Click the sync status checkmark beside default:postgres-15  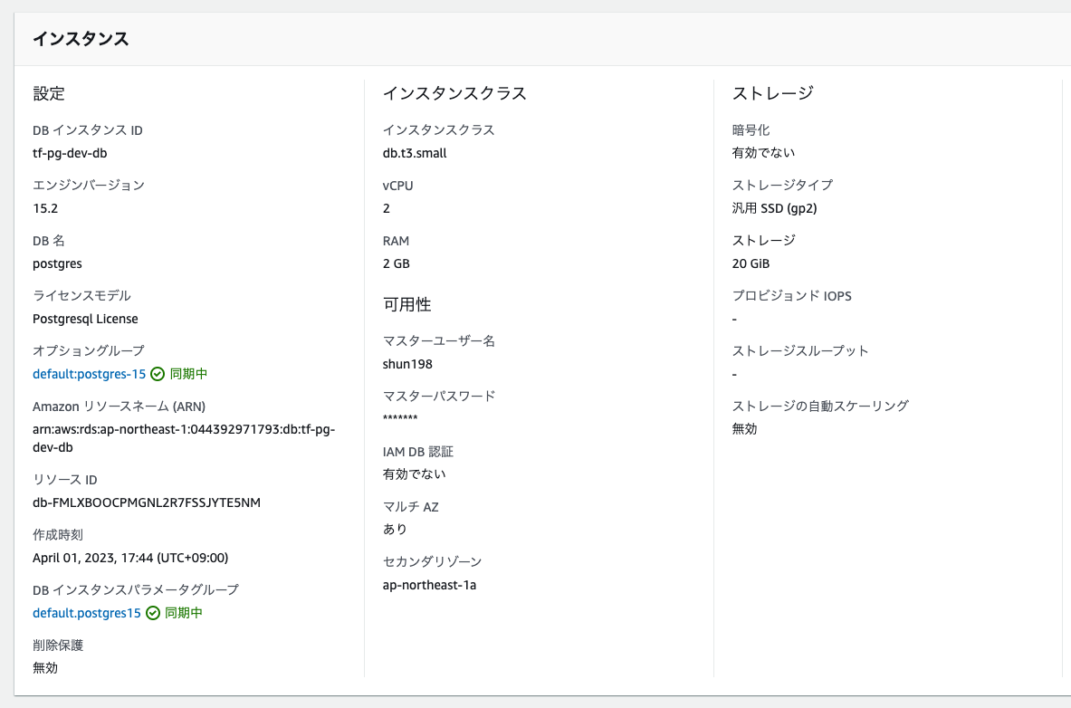[x=156, y=373]
